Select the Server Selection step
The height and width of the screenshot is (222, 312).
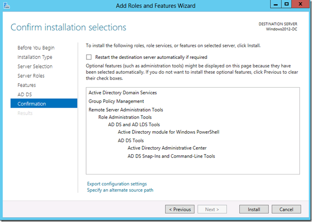35,66
